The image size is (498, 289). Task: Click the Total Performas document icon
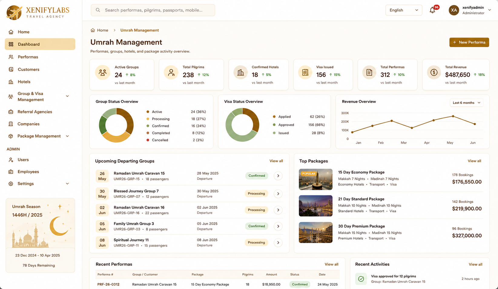pyautogui.click(x=369, y=73)
